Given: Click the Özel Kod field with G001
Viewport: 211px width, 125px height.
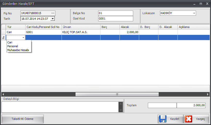Looking at the screenshot, I should (x=116, y=18).
